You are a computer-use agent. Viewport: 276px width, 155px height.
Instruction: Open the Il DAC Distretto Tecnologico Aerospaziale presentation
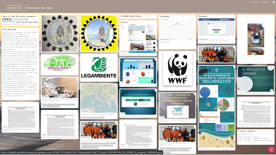click(x=177, y=106)
